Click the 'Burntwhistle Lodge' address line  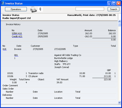(63, 58)
